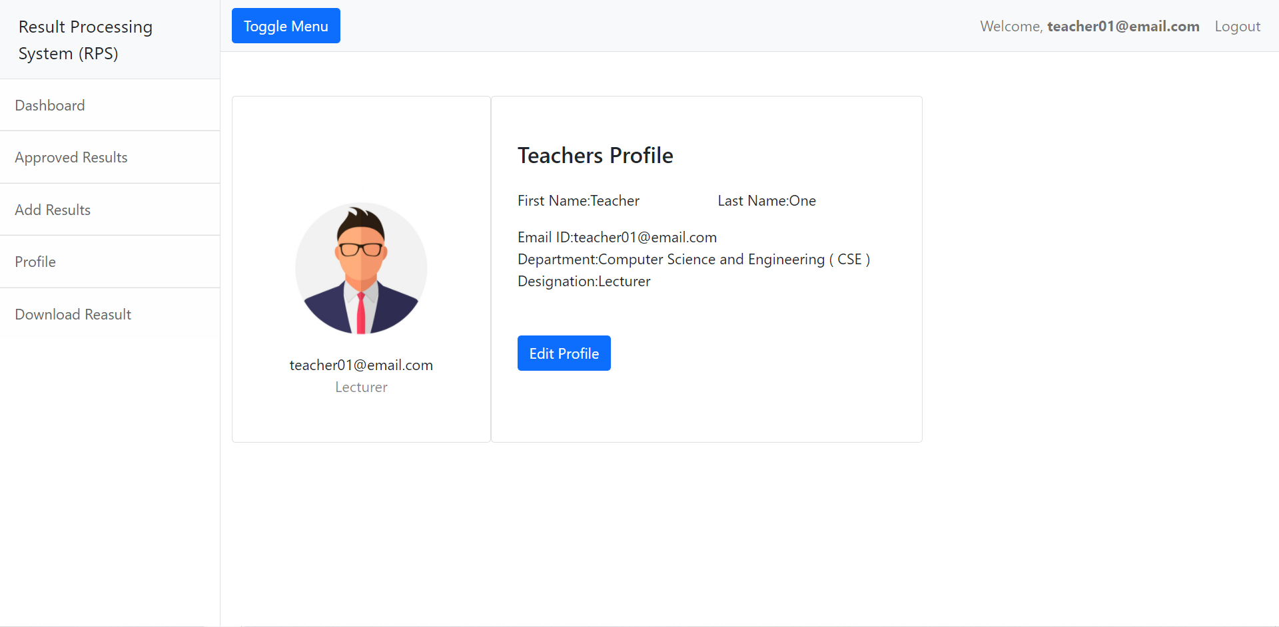Go to Approved Results in sidebar
The width and height of the screenshot is (1279, 627).
tap(71, 158)
